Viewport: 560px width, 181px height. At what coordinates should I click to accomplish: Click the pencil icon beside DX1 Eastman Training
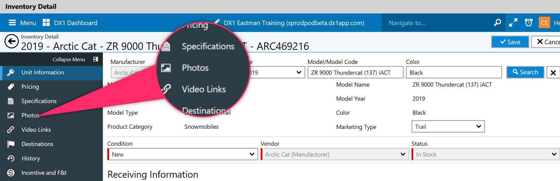click(x=217, y=22)
